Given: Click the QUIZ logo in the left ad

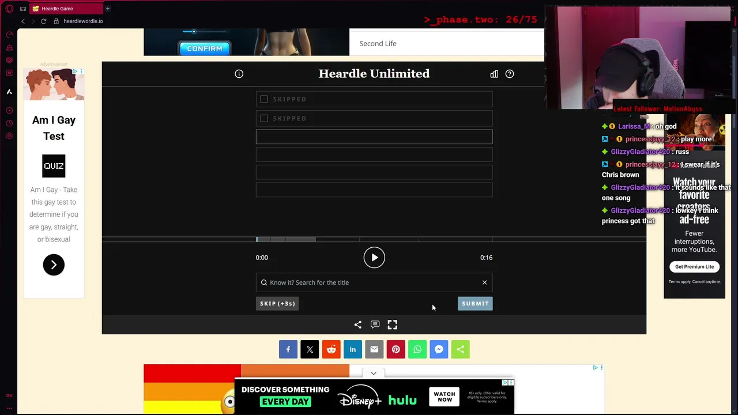Looking at the screenshot, I should [54, 166].
